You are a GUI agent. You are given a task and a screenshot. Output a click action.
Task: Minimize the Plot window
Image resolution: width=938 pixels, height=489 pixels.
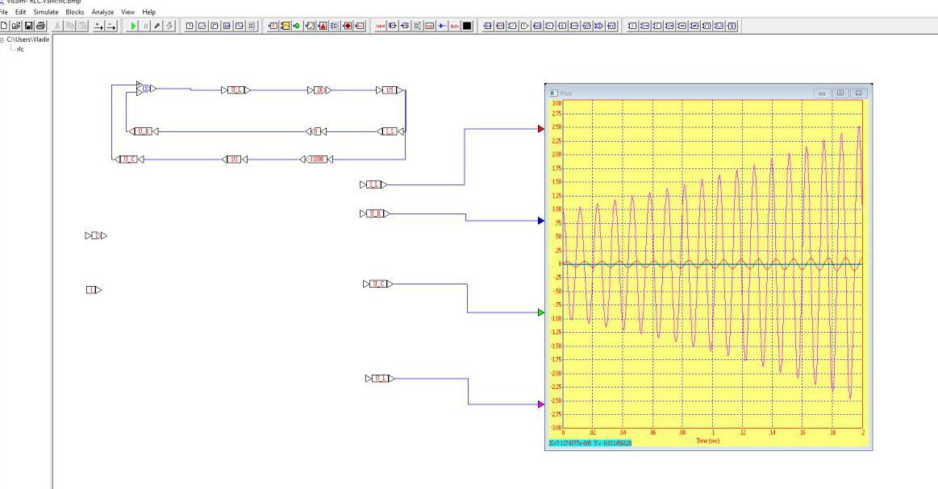point(822,93)
